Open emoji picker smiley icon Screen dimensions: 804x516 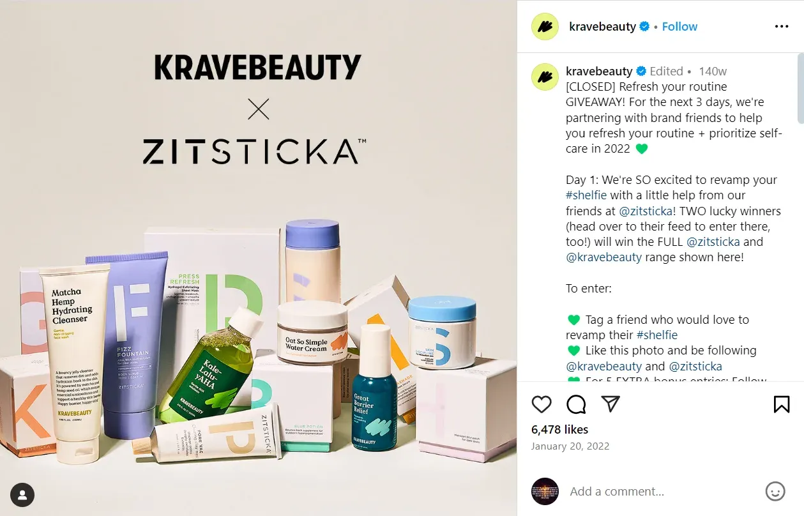[x=775, y=491]
